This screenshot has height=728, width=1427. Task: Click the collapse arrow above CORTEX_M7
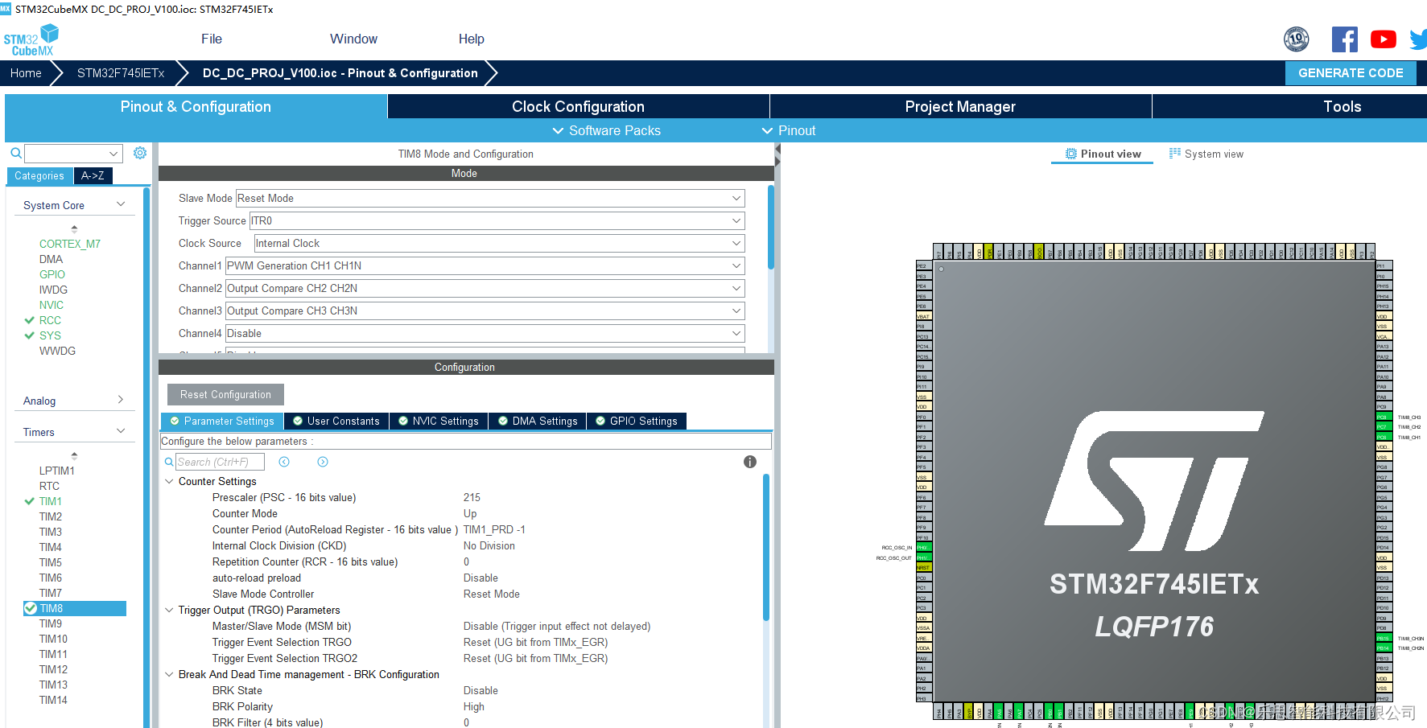74,228
